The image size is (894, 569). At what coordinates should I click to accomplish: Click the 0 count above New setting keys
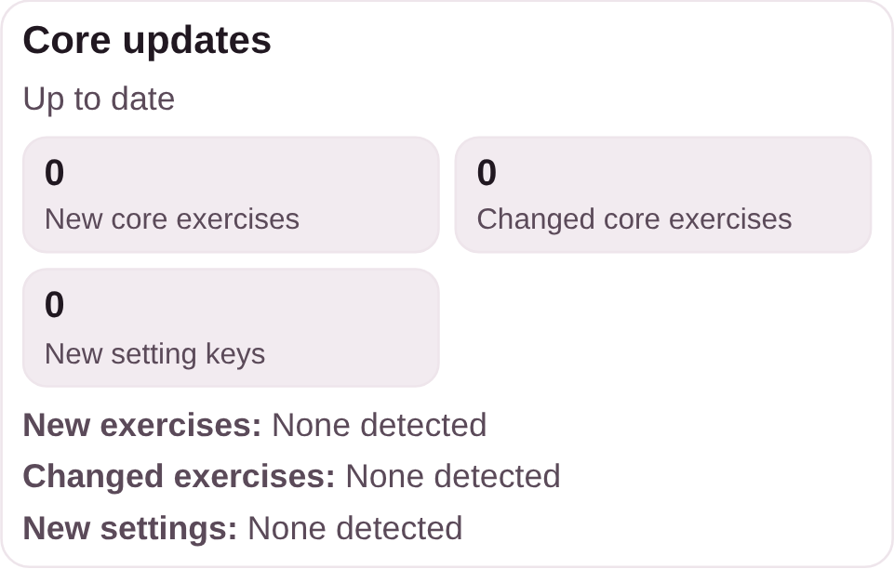pyautogui.click(x=55, y=305)
